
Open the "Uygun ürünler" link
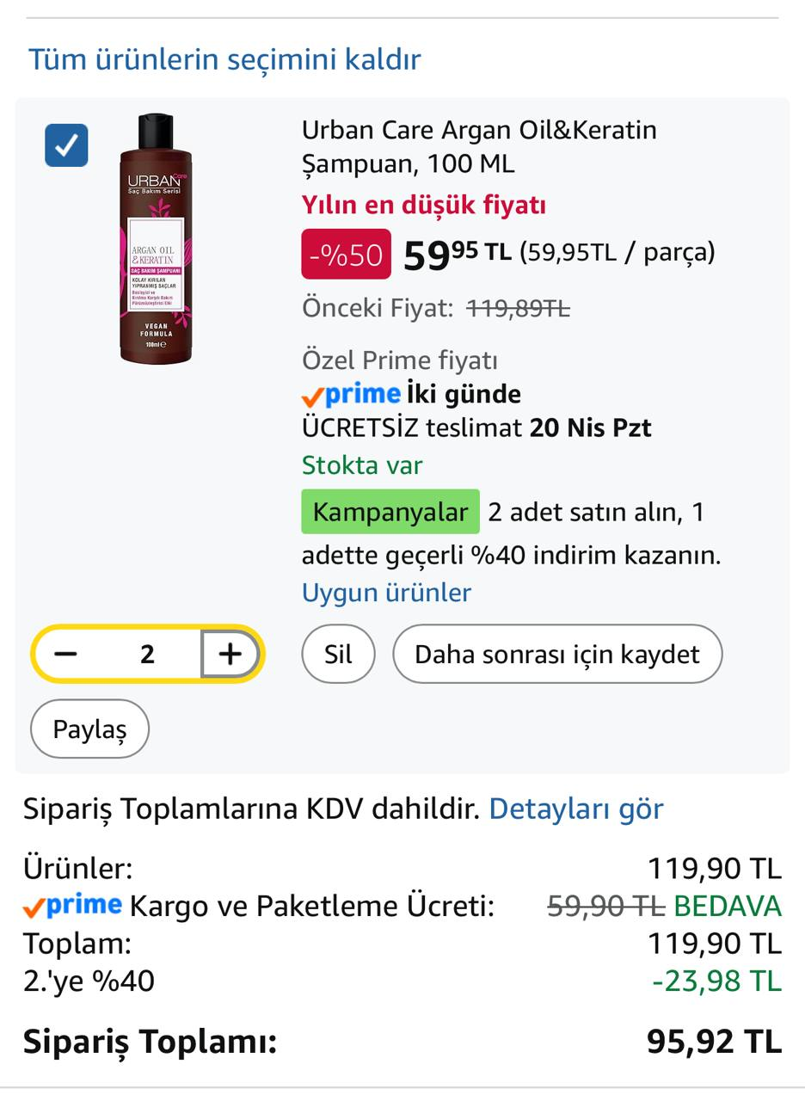pyautogui.click(x=386, y=593)
